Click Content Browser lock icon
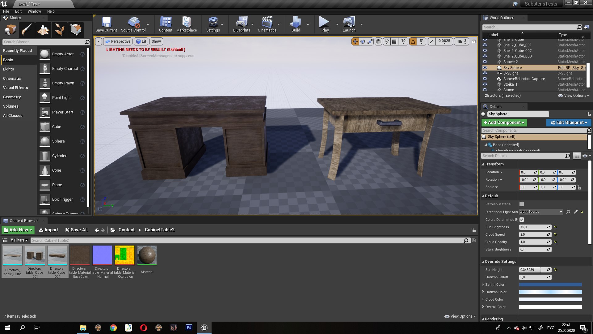 (x=473, y=230)
